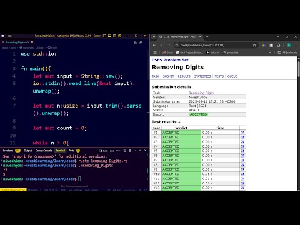This screenshot has height=225, width=300.
Task: Select the Removing_Digits.rs editor tab
Action: 17,42
